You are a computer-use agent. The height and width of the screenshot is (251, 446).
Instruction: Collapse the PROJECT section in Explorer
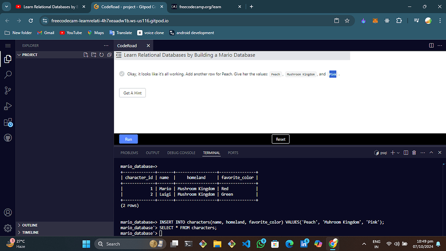19,54
